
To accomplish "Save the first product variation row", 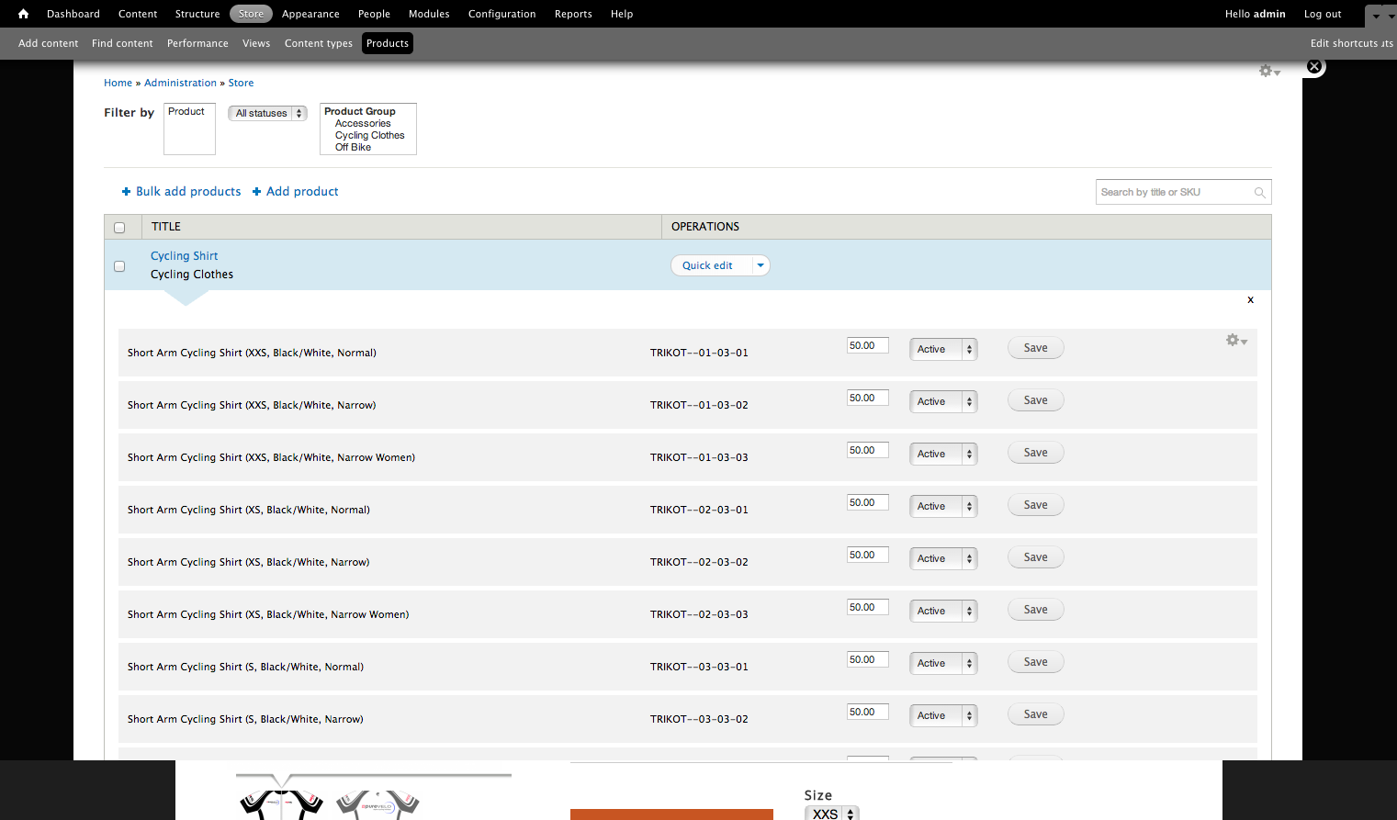I will (1035, 347).
